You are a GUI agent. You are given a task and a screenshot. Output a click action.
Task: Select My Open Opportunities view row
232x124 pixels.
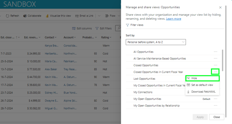(173, 99)
